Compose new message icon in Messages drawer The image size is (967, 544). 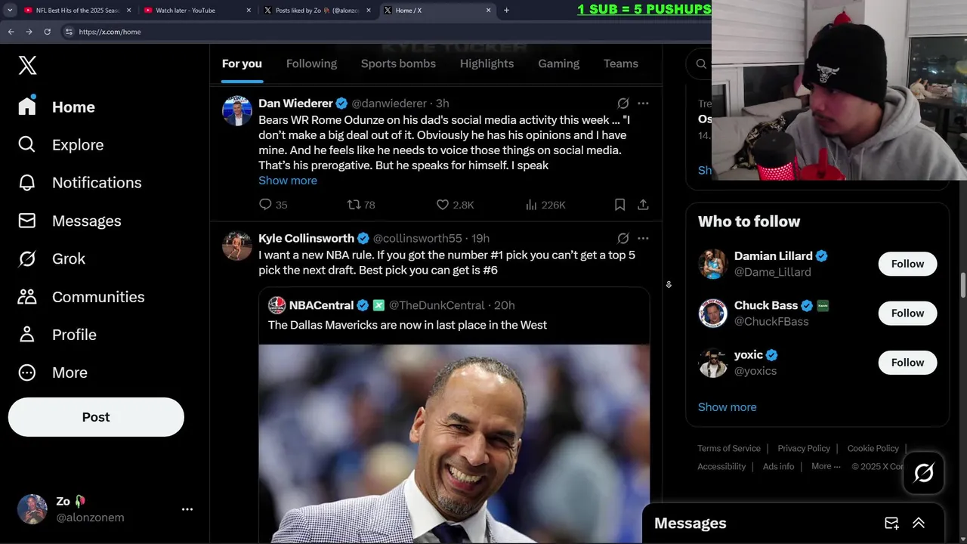[891, 523]
